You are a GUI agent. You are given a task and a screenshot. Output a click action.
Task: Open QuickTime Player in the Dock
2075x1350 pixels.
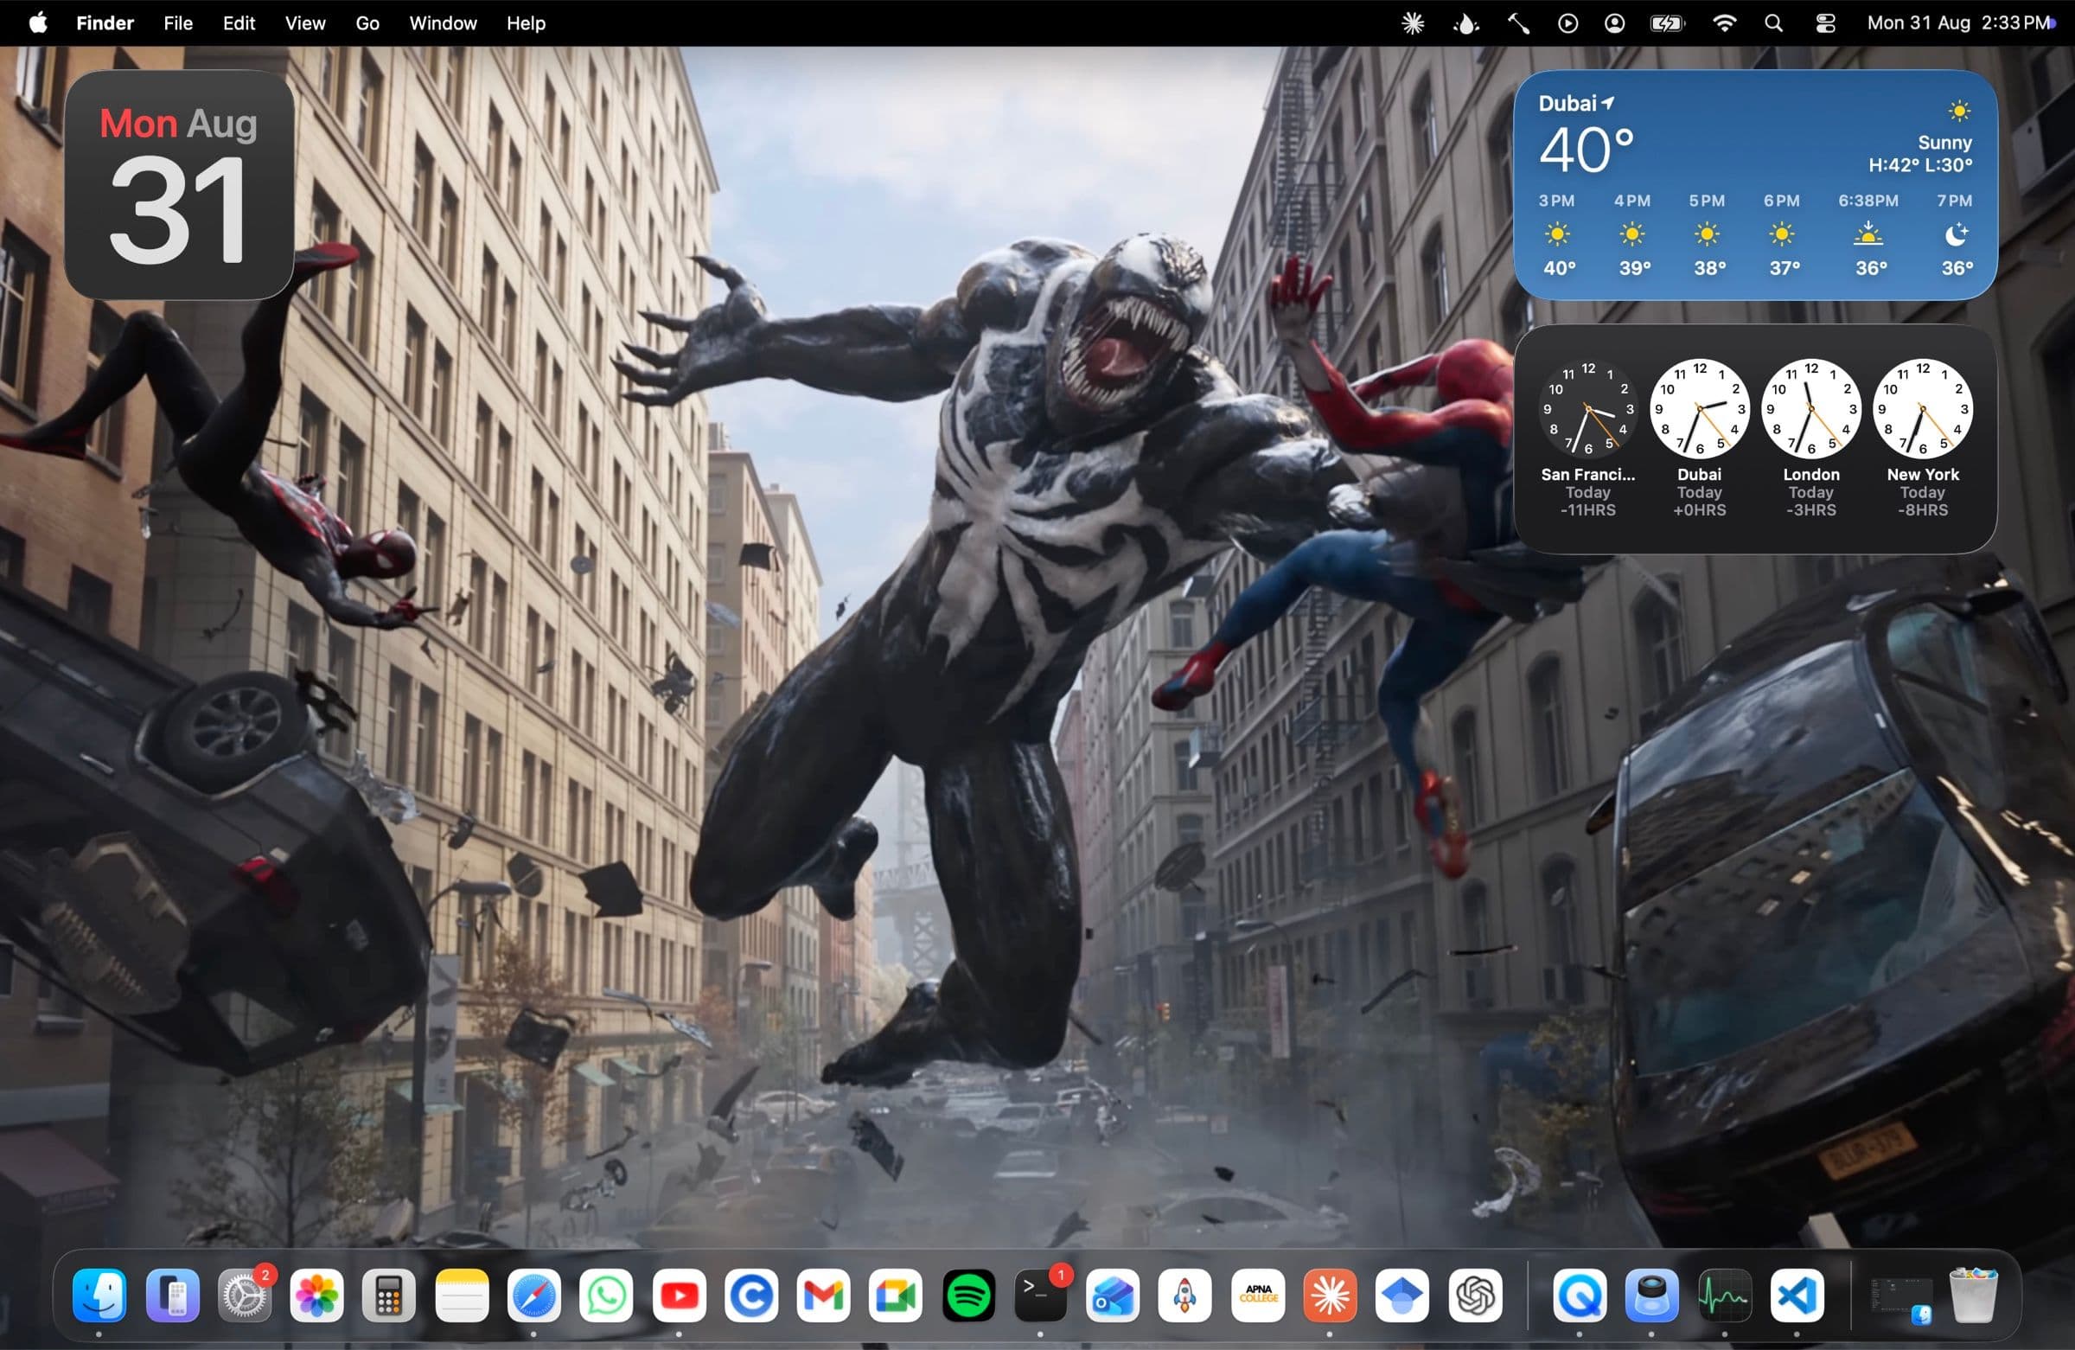pos(1579,1295)
